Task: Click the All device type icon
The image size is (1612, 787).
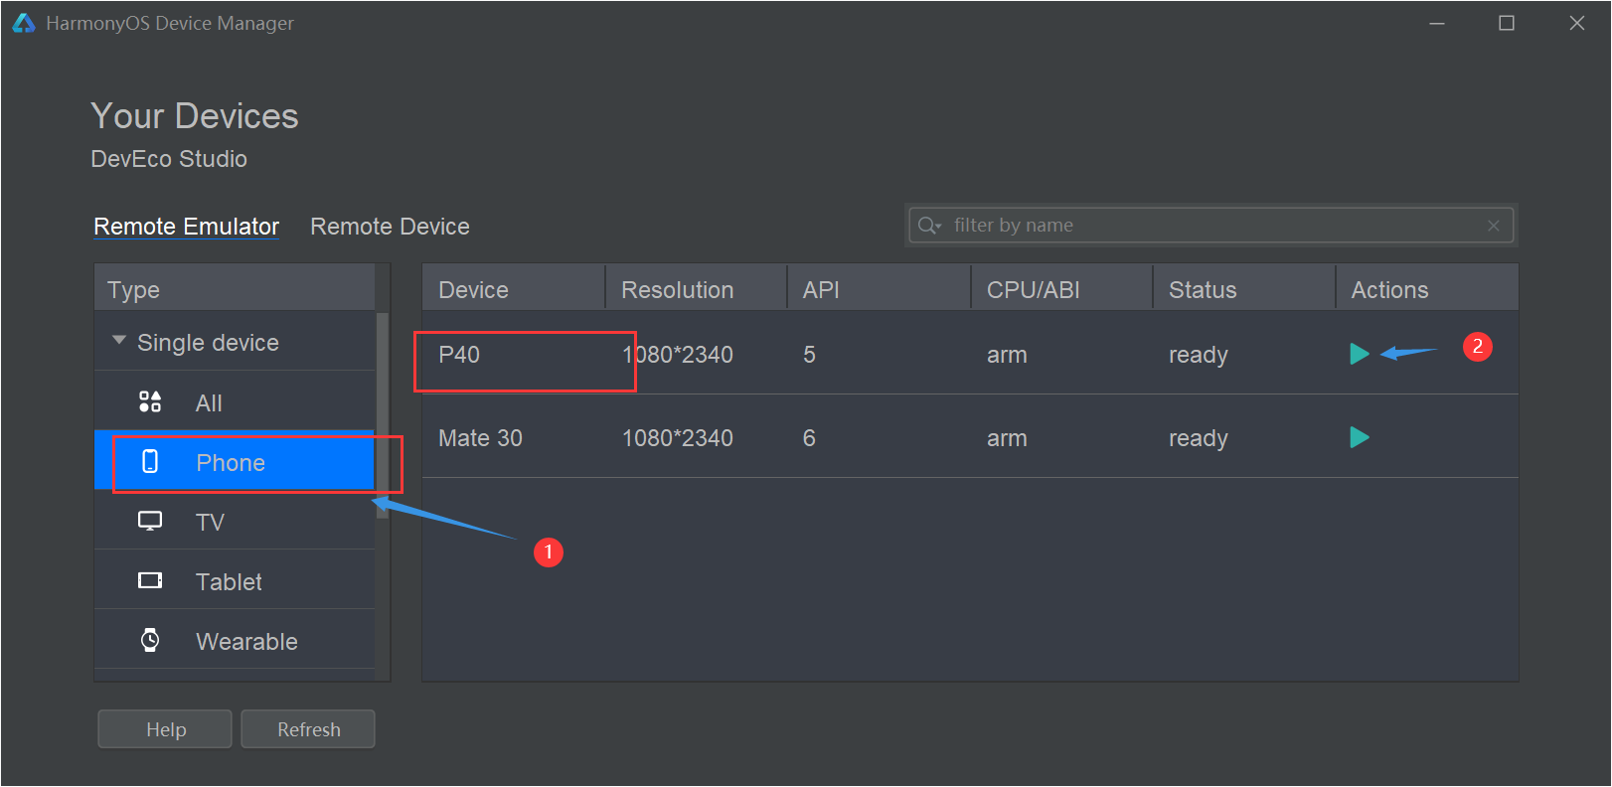Action: [150, 401]
